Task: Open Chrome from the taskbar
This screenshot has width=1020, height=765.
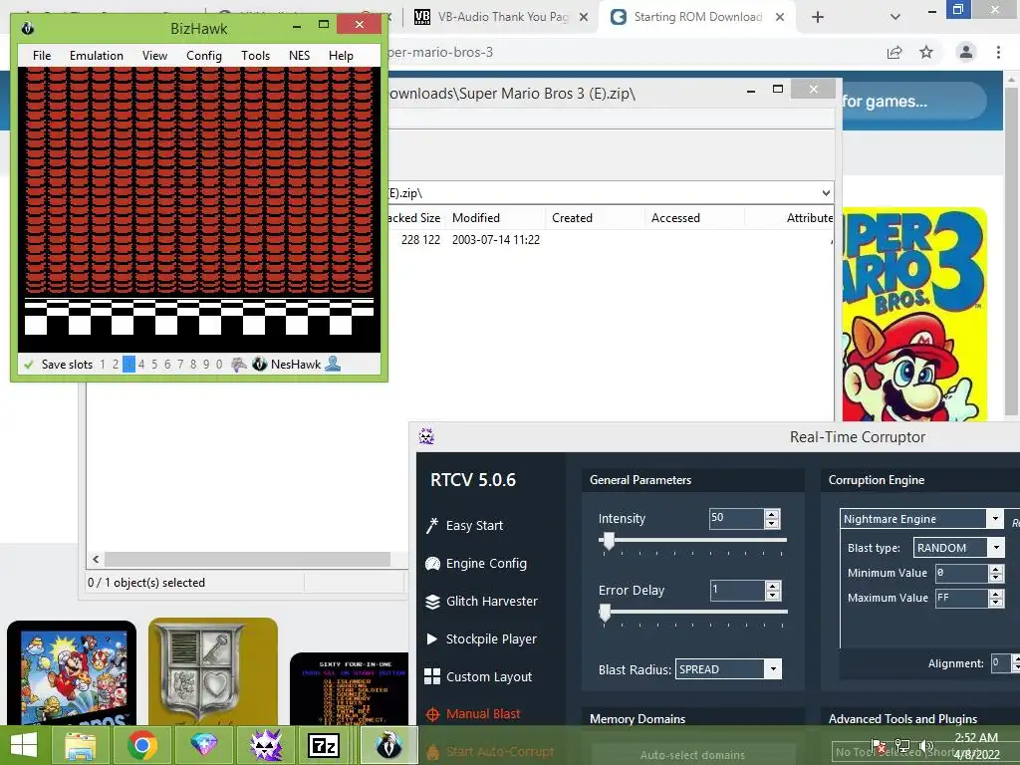Action: [141, 745]
